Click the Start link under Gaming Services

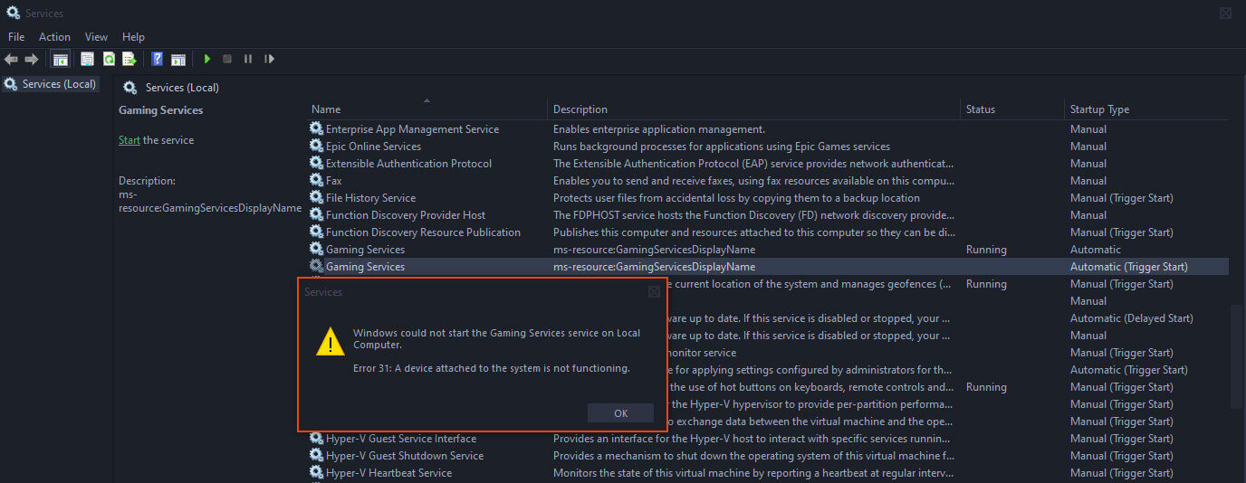[129, 140]
